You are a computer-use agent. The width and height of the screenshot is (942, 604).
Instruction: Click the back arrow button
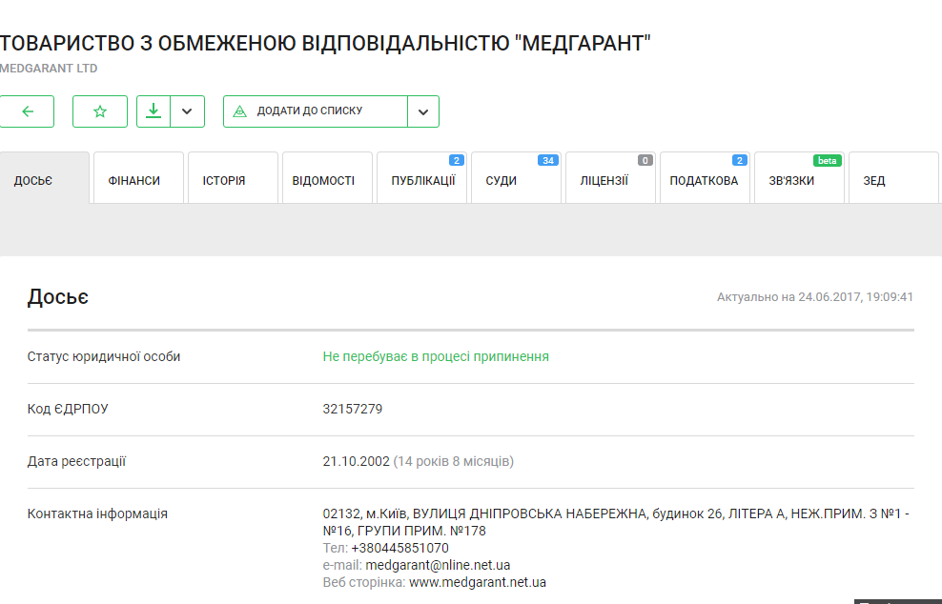[x=27, y=111]
